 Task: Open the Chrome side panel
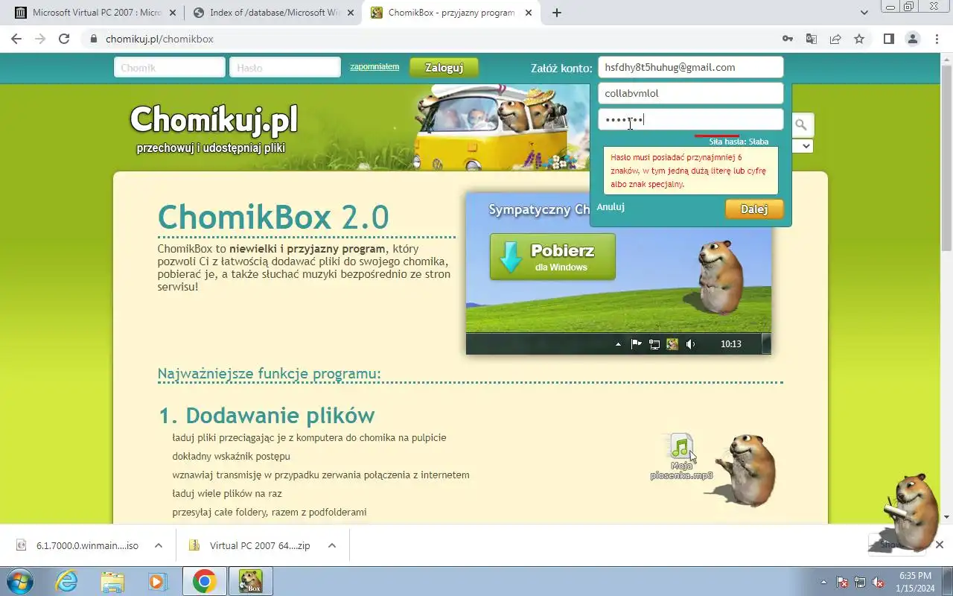888,39
